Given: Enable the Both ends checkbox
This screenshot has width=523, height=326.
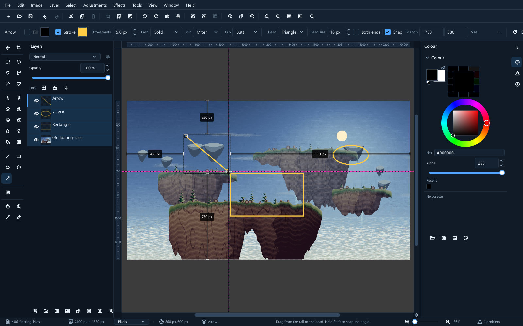Looking at the screenshot, I should (356, 32).
